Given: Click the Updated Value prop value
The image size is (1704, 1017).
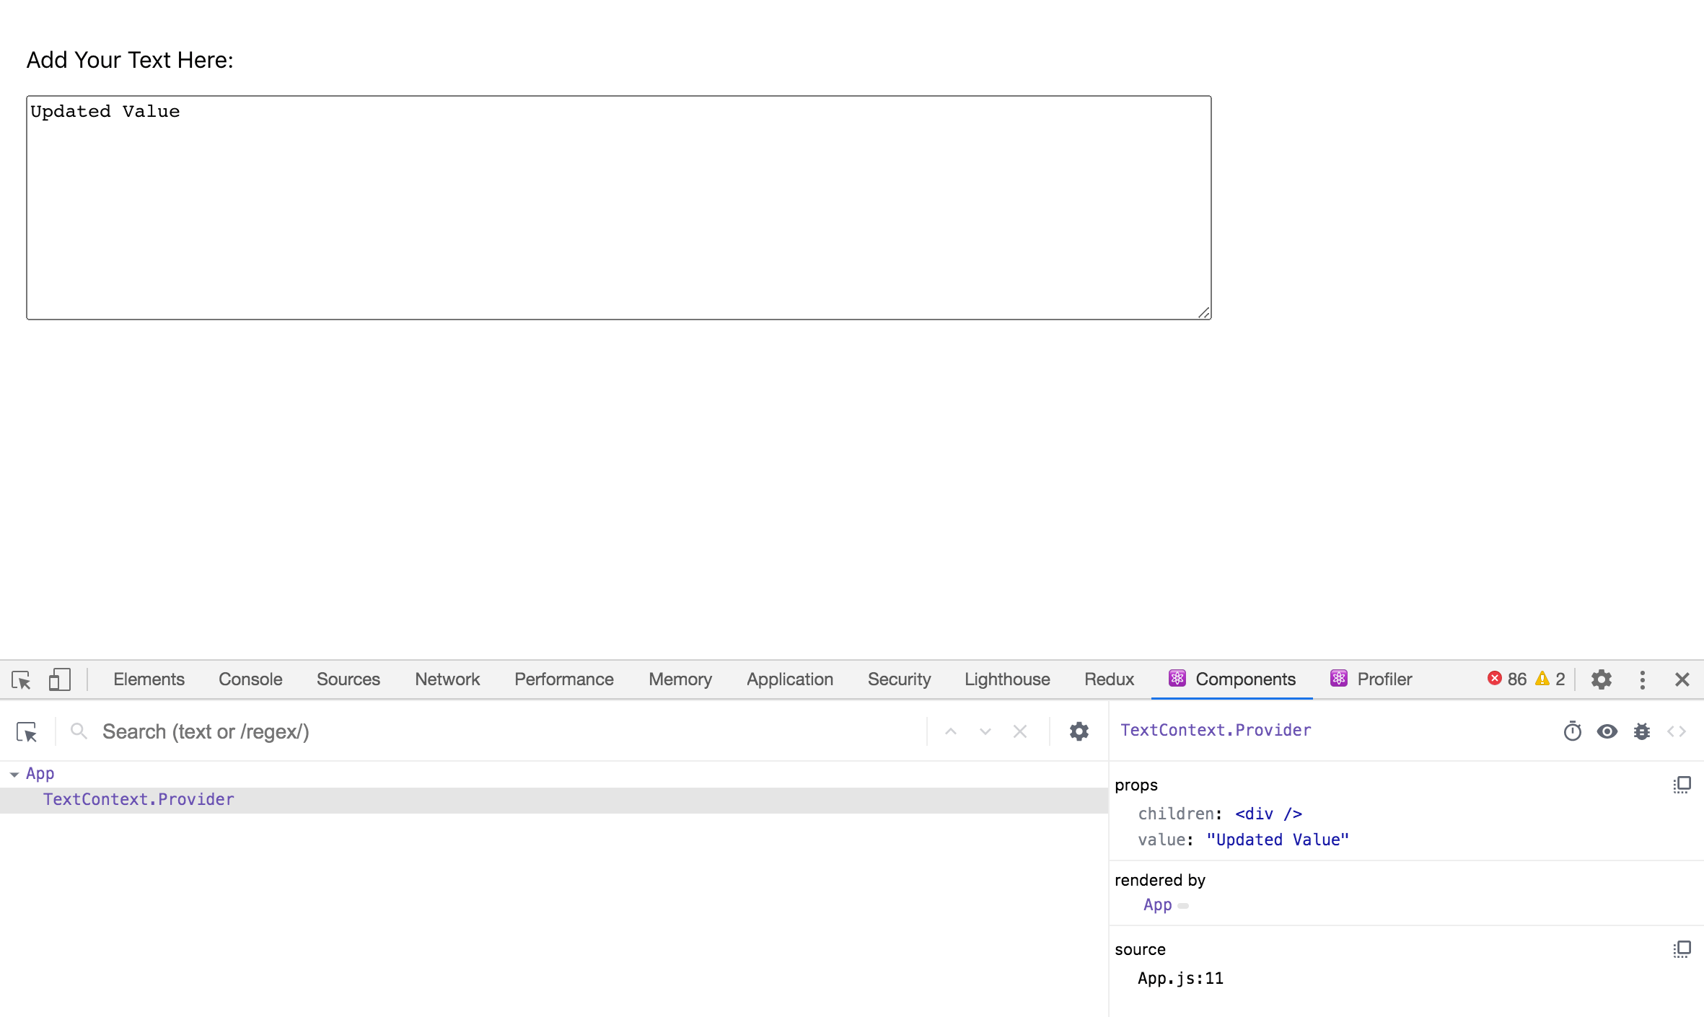Looking at the screenshot, I should tap(1277, 840).
